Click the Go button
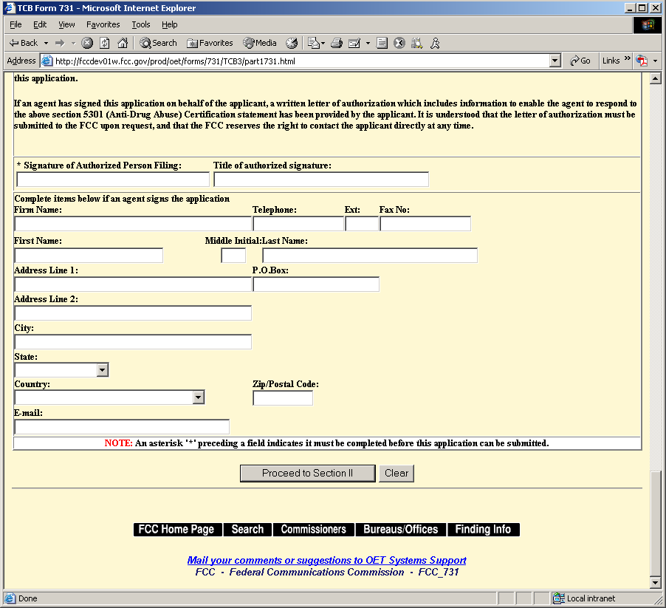The width and height of the screenshot is (666, 608). click(x=580, y=61)
